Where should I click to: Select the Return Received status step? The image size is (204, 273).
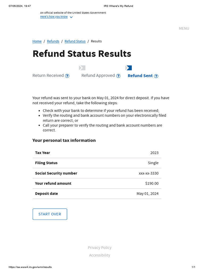48,76
